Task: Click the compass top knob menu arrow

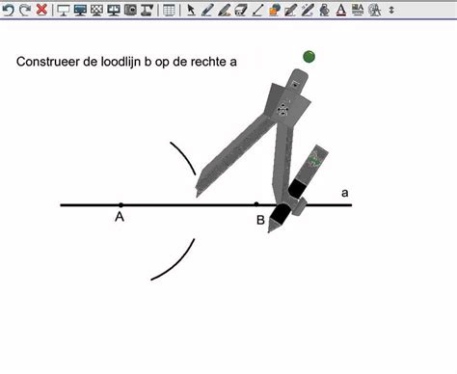Action: pyautogui.click(x=295, y=85)
